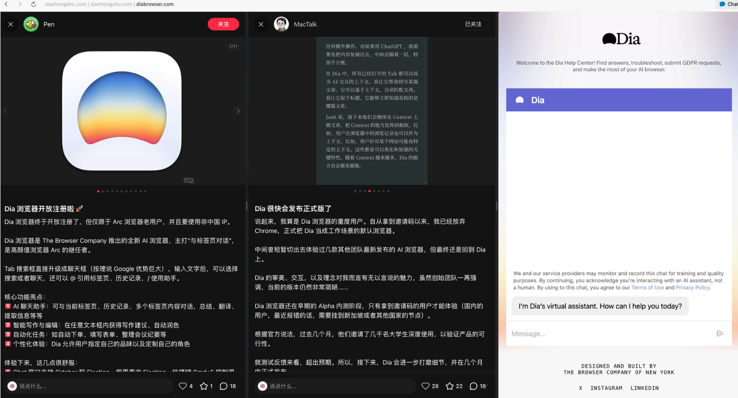Close the Pen post panel

tap(11, 24)
